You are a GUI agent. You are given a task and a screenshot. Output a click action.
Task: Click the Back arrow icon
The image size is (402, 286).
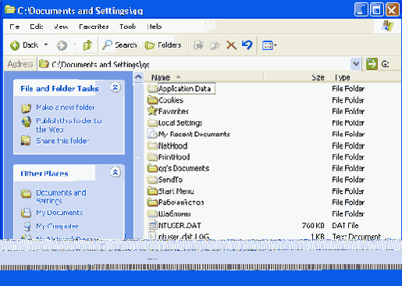15,45
